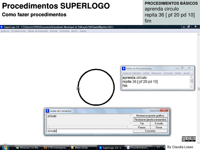The width and height of the screenshot is (200, 150).
Task: Click command history scroll down arrow
Action: 131,123
